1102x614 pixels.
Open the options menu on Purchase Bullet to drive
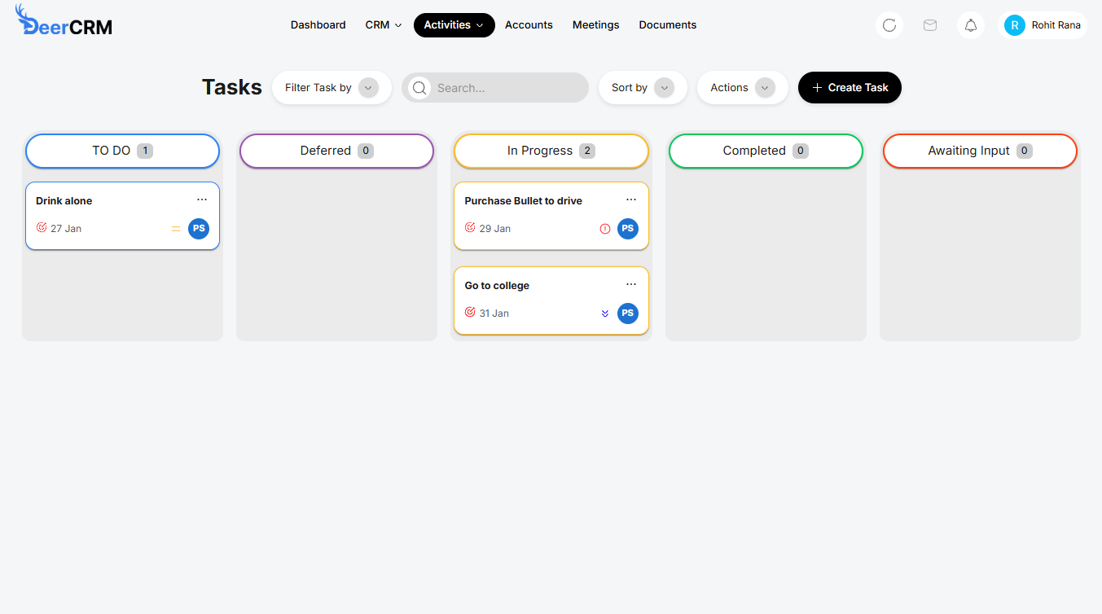pos(630,199)
